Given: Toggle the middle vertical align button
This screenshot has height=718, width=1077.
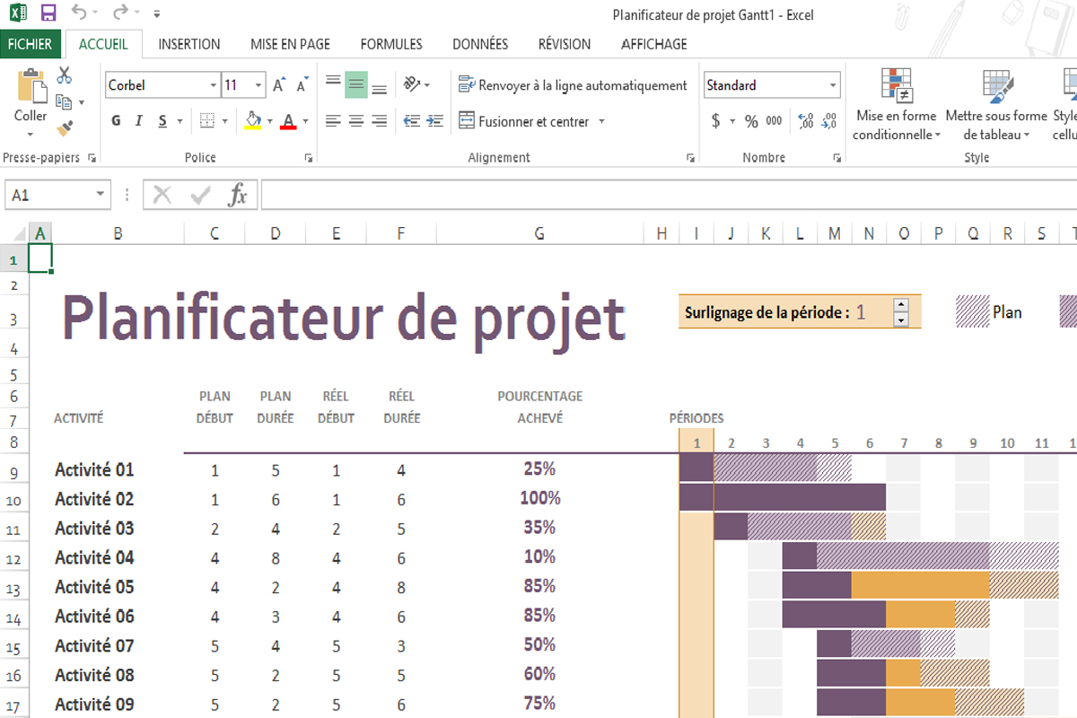Looking at the screenshot, I should click(356, 85).
